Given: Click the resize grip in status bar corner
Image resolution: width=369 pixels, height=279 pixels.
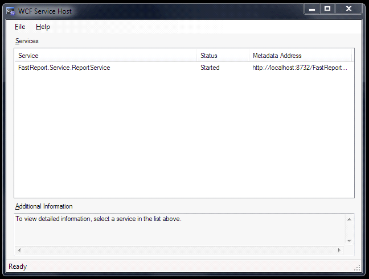Looking at the screenshot, I should [357, 268].
